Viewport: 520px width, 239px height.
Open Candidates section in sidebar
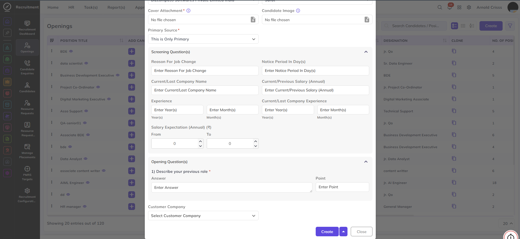[x=27, y=87]
